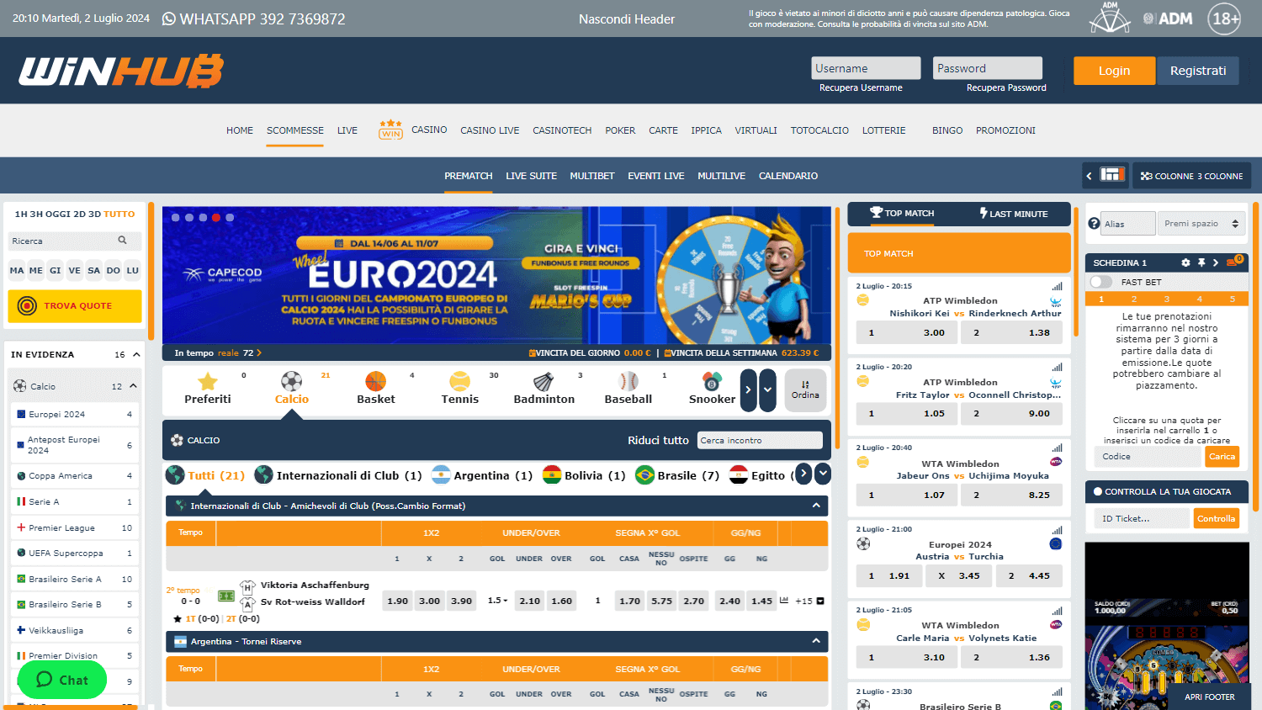1262x710 pixels.
Task: Click the ID Ticket input field
Action: tap(1143, 518)
